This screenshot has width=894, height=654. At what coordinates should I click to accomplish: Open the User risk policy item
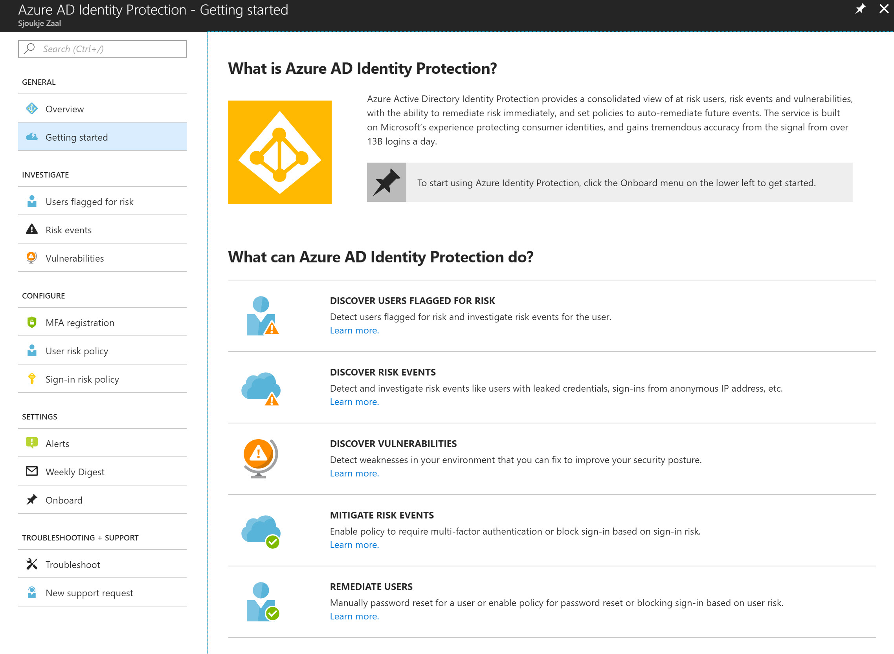[103, 351]
